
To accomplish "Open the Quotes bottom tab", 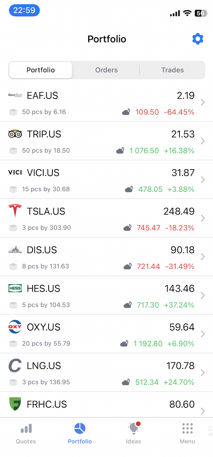I will click(x=26, y=433).
